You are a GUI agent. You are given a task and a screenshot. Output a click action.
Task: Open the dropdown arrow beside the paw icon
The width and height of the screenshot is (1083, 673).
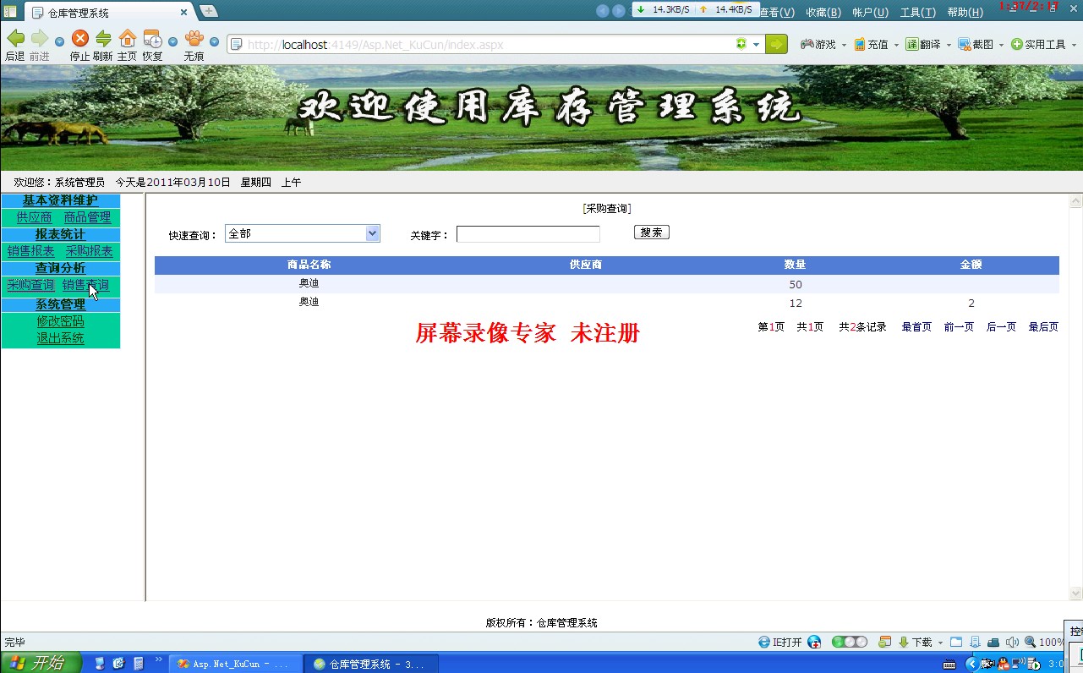coord(214,42)
